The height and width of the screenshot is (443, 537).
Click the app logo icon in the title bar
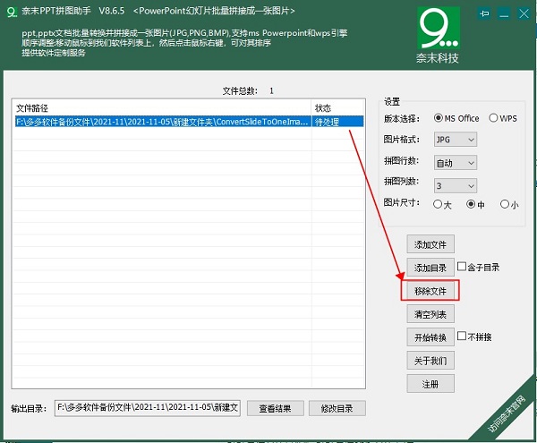click(12, 12)
